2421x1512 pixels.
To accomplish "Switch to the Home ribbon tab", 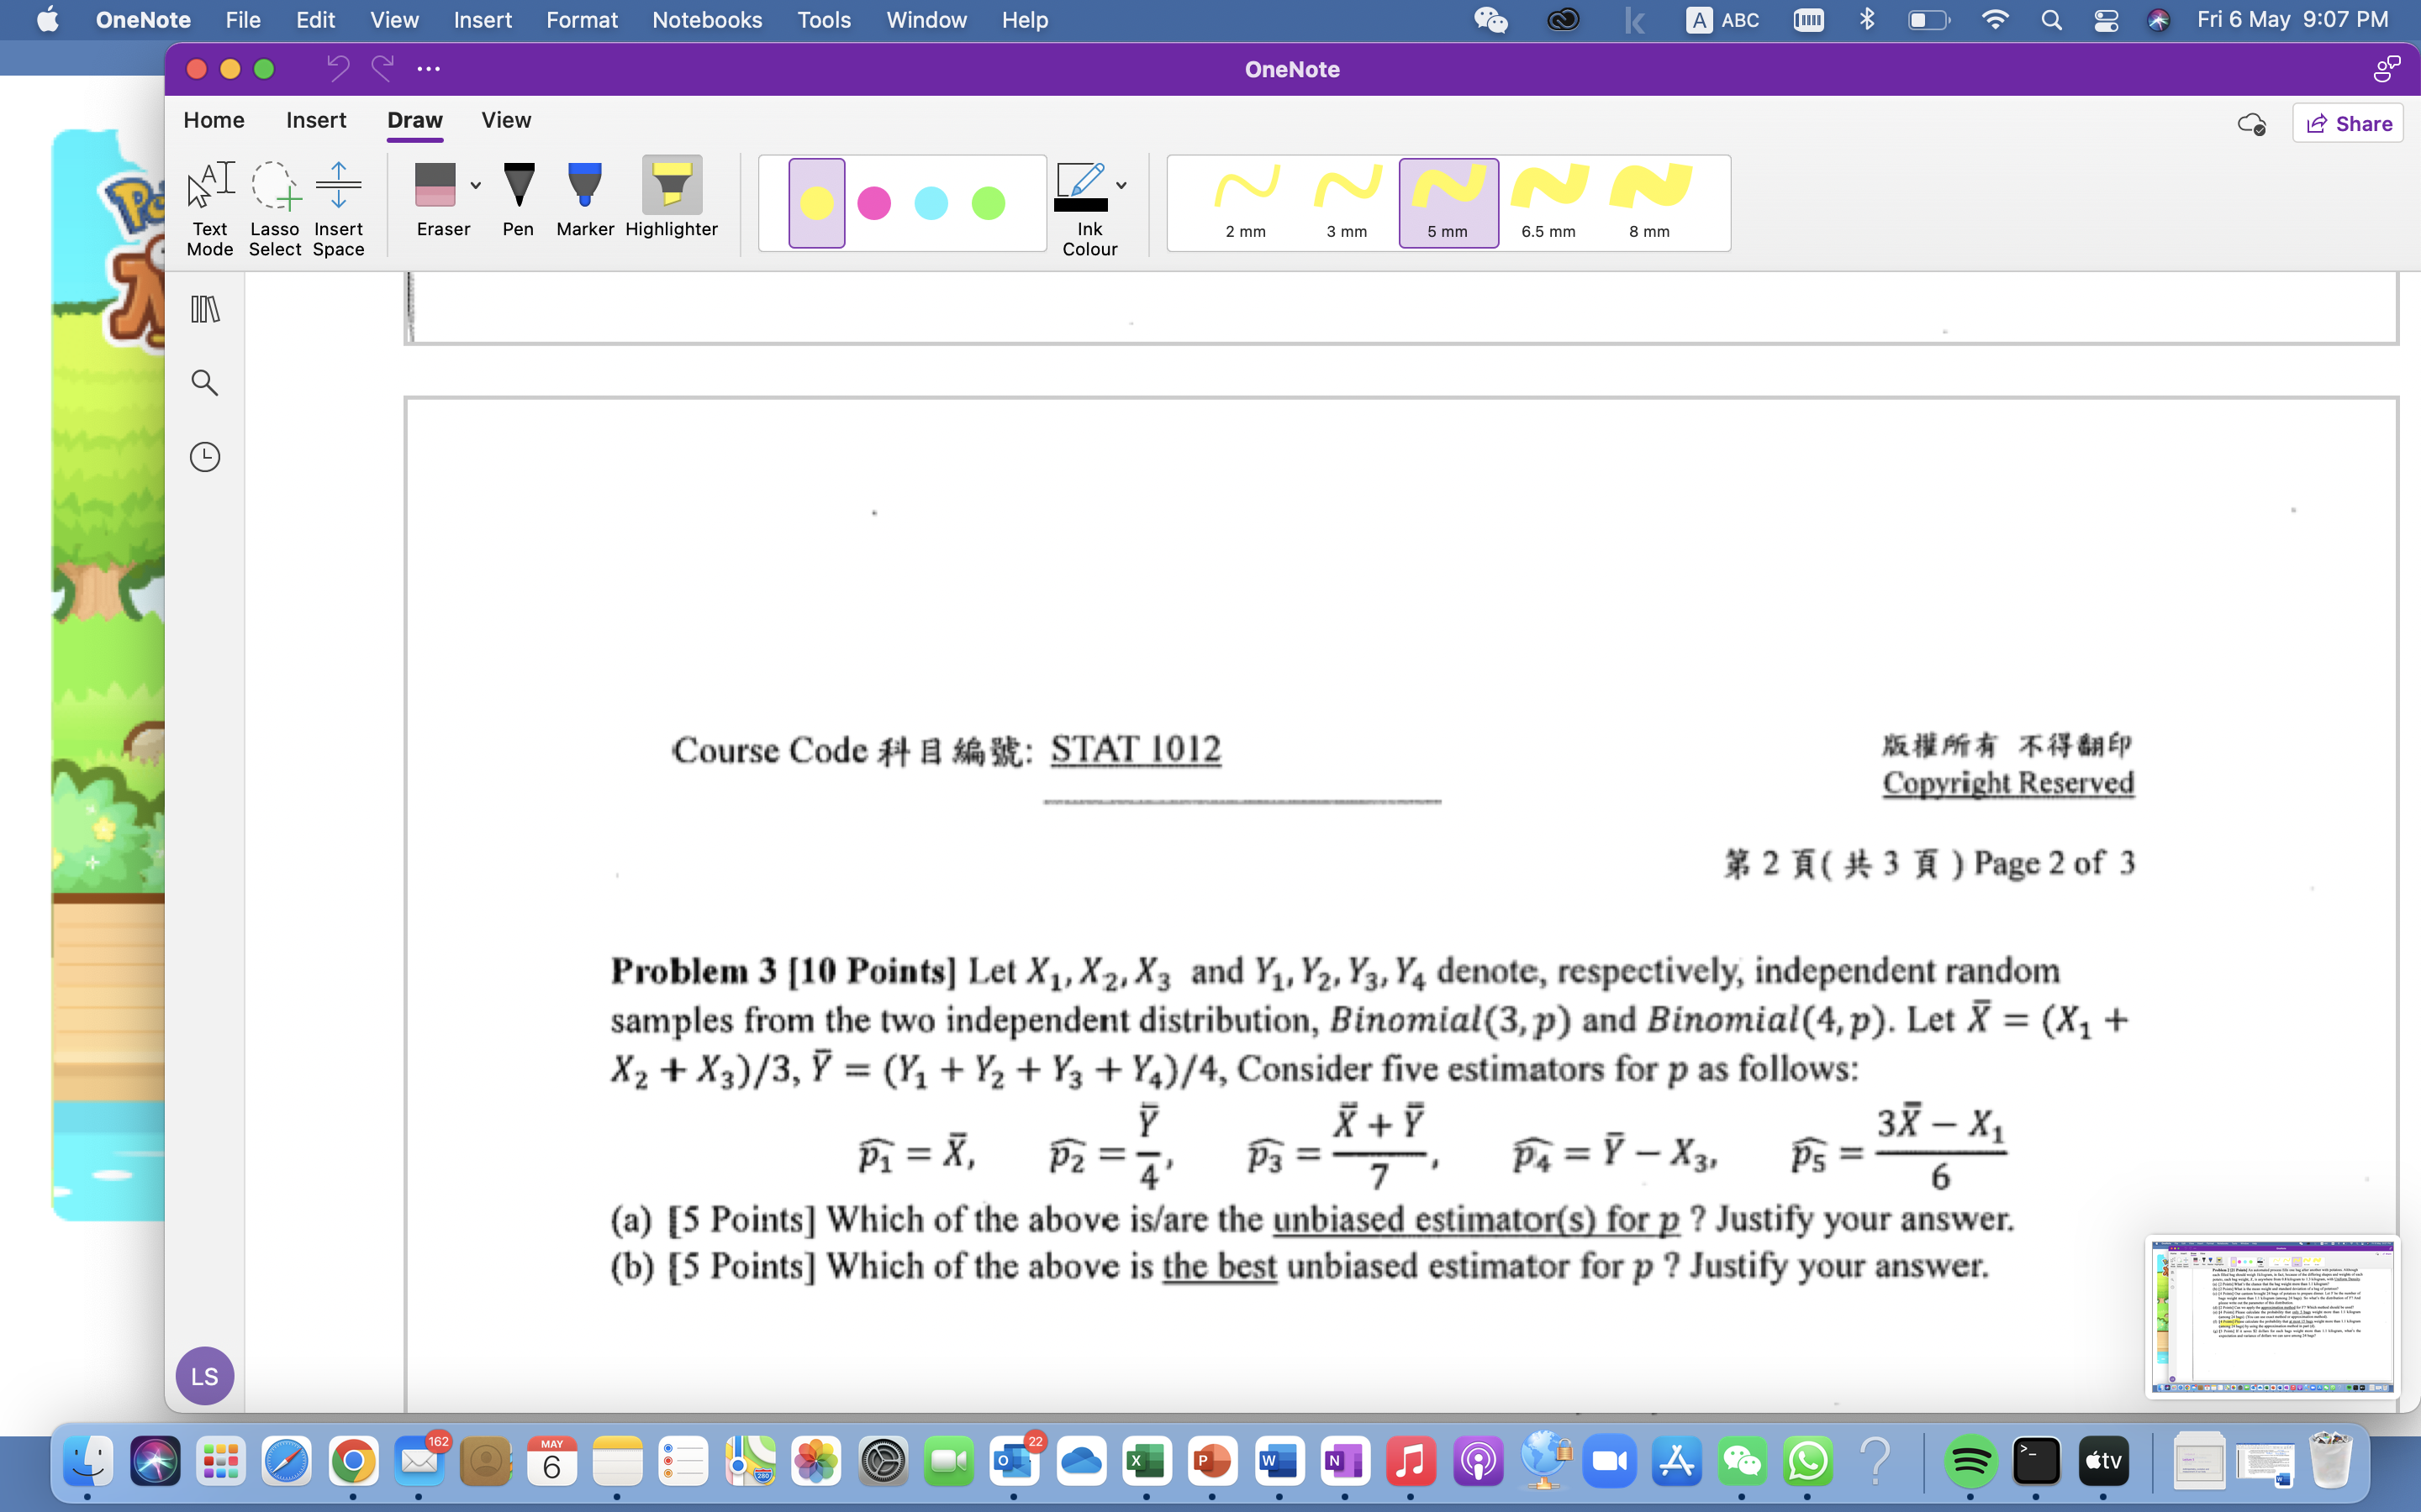I will pos(213,120).
